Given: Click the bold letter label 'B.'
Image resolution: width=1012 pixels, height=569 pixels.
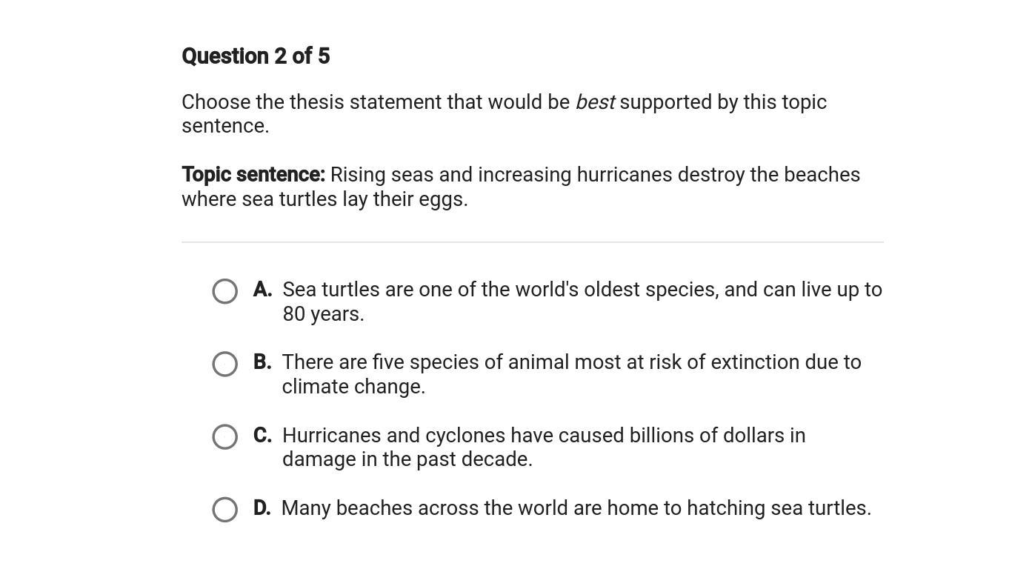Looking at the screenshot, I should click(x=263, y=362).
